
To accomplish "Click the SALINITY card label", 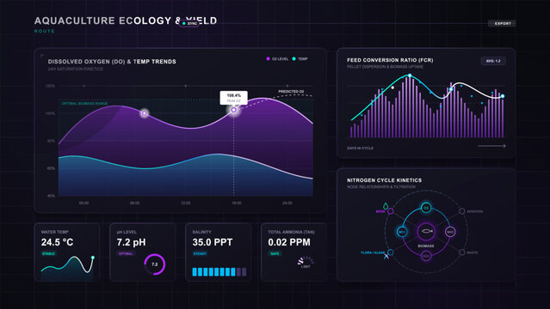I will click(201, 232).
